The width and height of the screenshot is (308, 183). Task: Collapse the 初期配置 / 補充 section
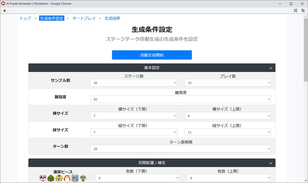point(152,163)
